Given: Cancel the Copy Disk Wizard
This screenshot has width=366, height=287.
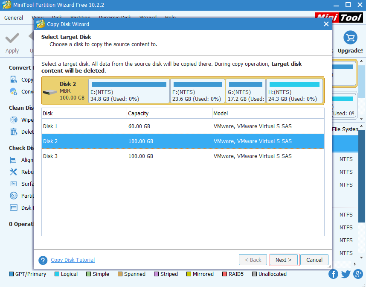Looking at the screenshot, I should coord(314,260).
